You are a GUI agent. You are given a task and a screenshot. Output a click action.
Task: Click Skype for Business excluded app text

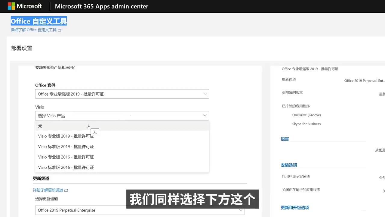[x=306, y=124]
